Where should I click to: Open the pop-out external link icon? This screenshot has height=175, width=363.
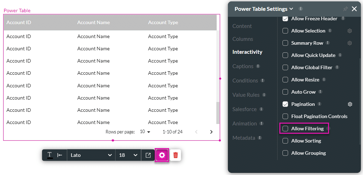pyautogui.click(x=148, y=155)
